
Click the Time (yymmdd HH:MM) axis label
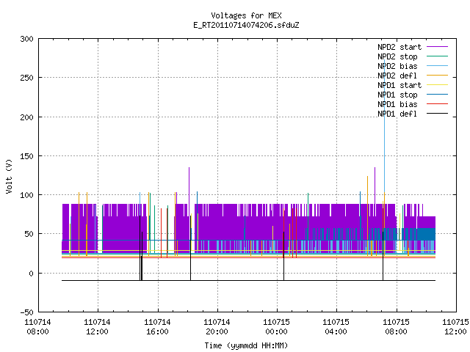246,345
